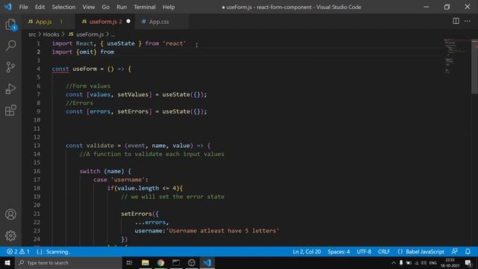Viewport: 478px width, 269px height.
Task: Show errors and warnings in status bar
Action: pyautogui.click(x=18, y=252)
